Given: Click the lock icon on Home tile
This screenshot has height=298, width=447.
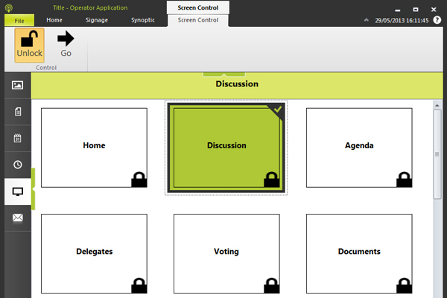Looking at the screenshot, I should [x=139, y=180].
